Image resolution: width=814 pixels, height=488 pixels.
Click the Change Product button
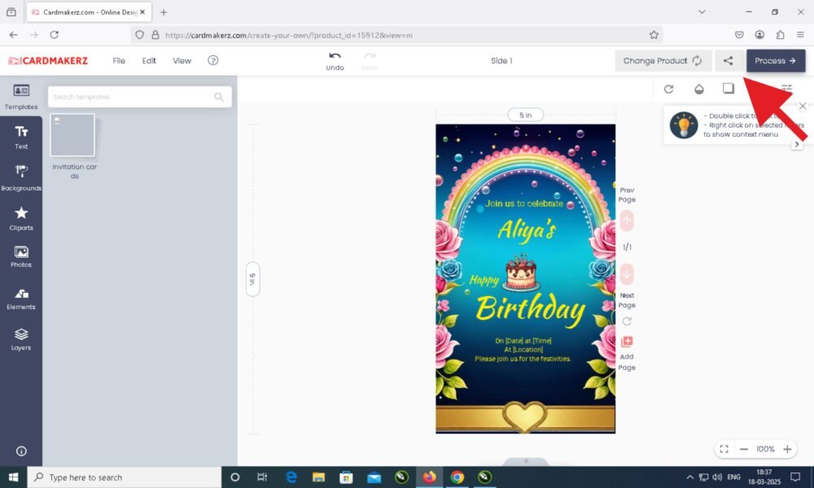coord(663,61)
